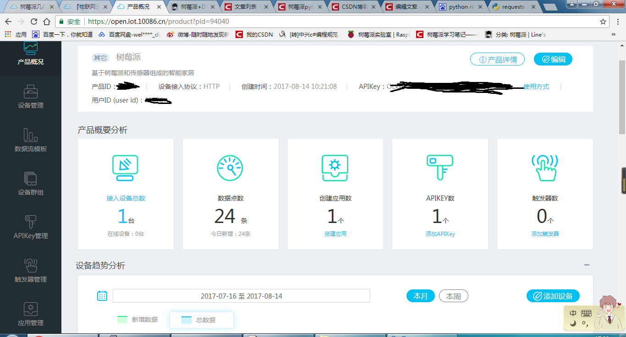This screenshot has height=337, width=626.
Task: Open 百度一下 bookmark
Action: (62, 34)
